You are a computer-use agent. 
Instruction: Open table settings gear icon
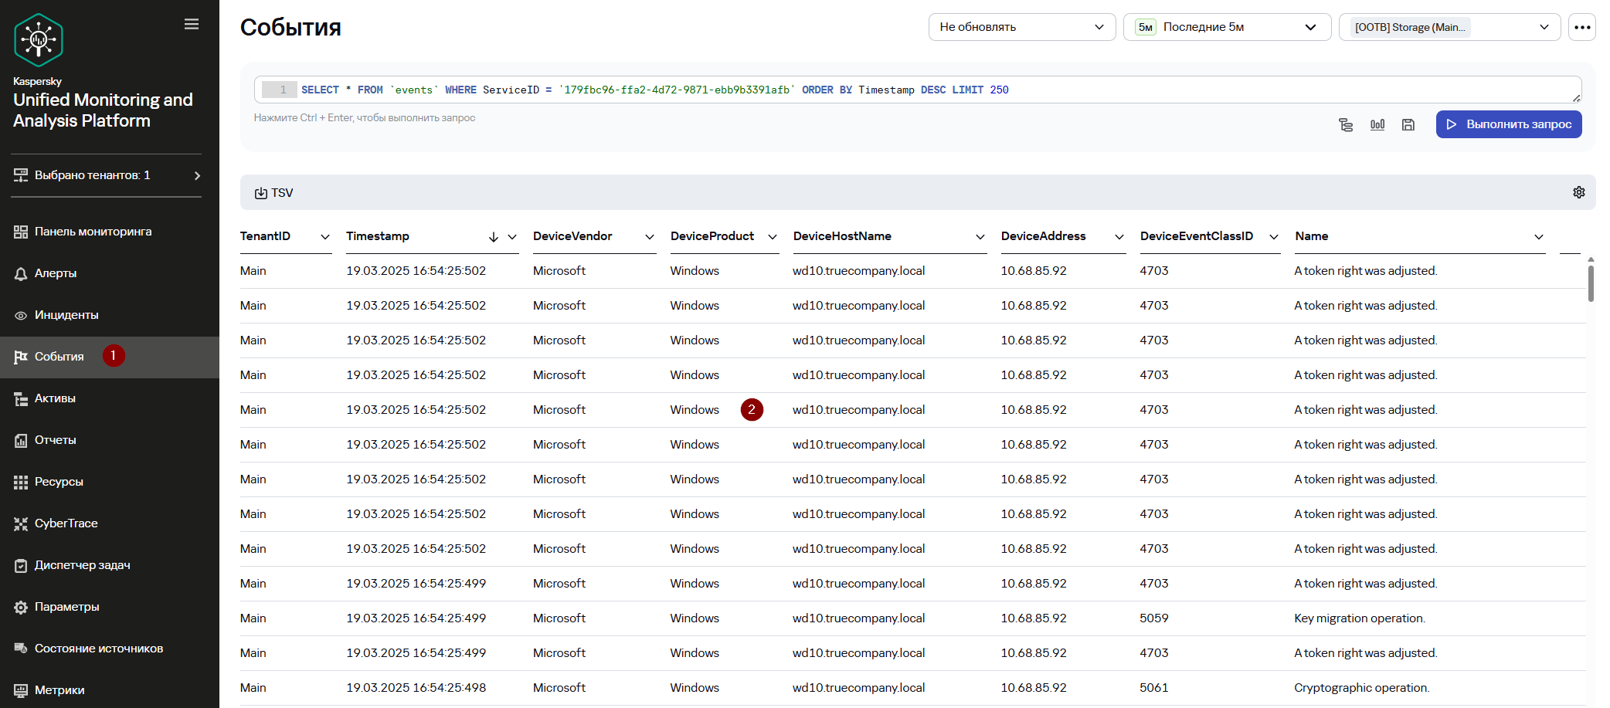tap(1579, 192)
